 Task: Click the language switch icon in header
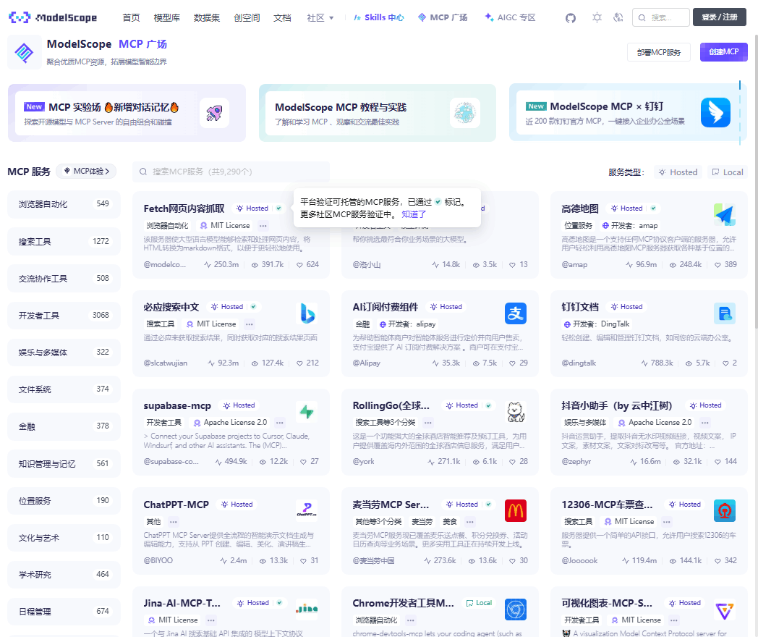[x=618, y=17]
